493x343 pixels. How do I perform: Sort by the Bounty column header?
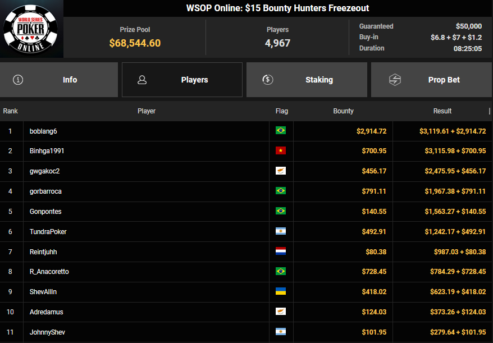coord(343,111)
